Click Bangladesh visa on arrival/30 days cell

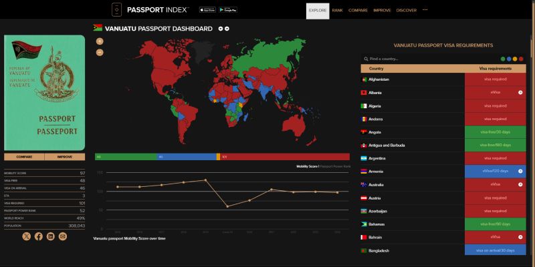click(496, 250)
